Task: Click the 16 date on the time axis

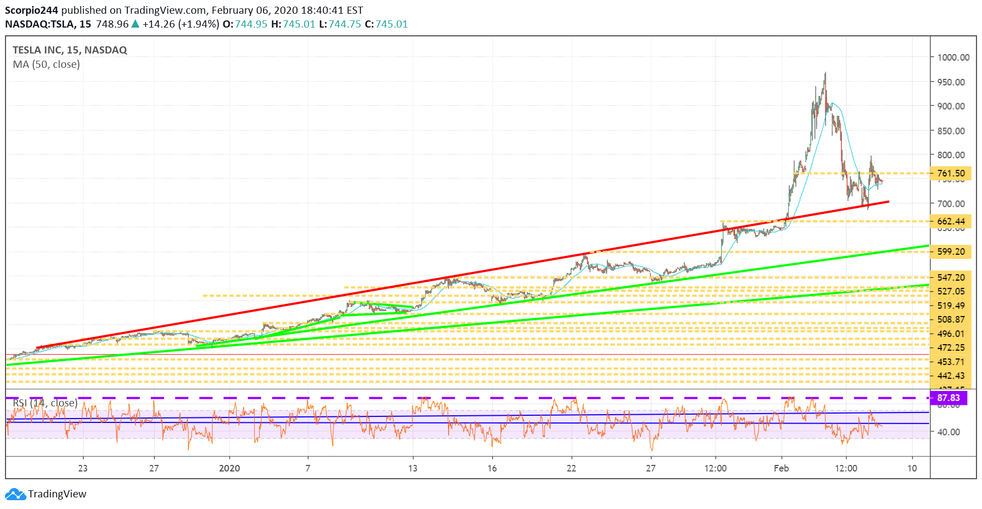Action: pos(492,468)
